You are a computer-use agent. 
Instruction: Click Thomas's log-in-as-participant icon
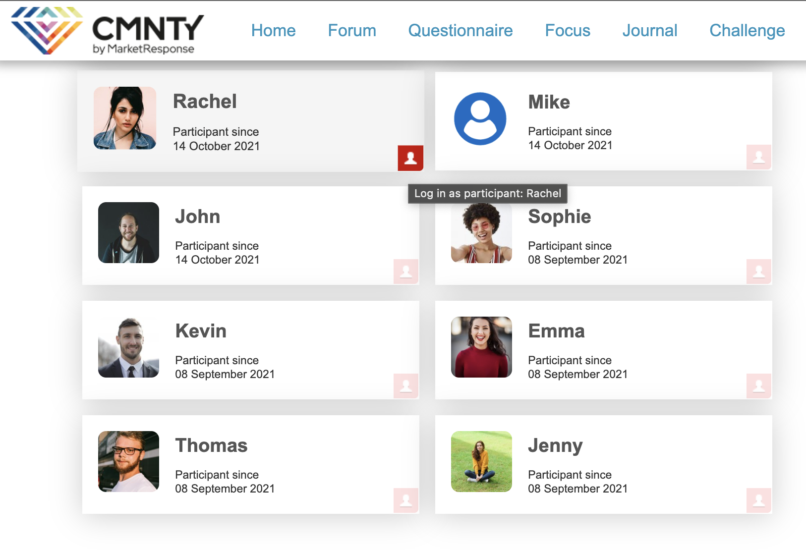pos(406,500)
